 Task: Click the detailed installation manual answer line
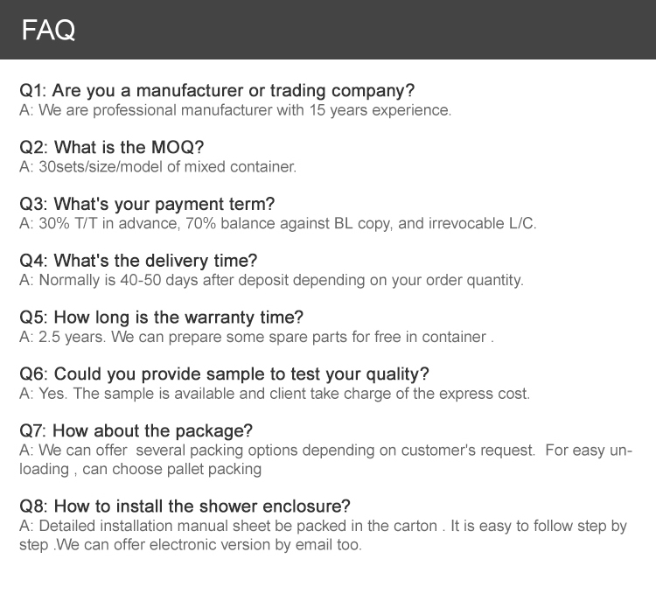324,527
